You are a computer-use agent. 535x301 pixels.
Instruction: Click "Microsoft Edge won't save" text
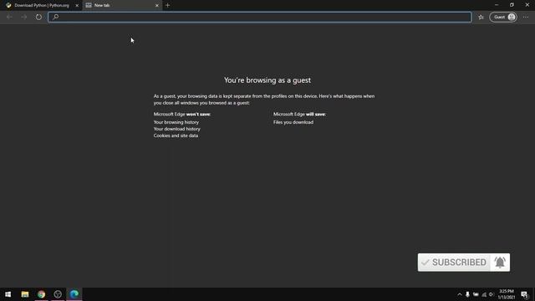(x=182, y=115)
